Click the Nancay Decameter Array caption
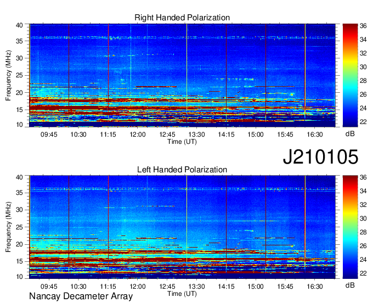373x303 pixels. click(81, 296)
